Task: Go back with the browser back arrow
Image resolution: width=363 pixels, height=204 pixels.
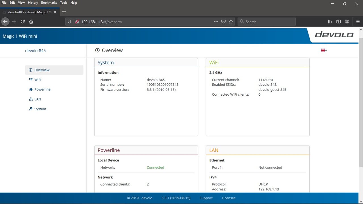Action: coord(5,22)
